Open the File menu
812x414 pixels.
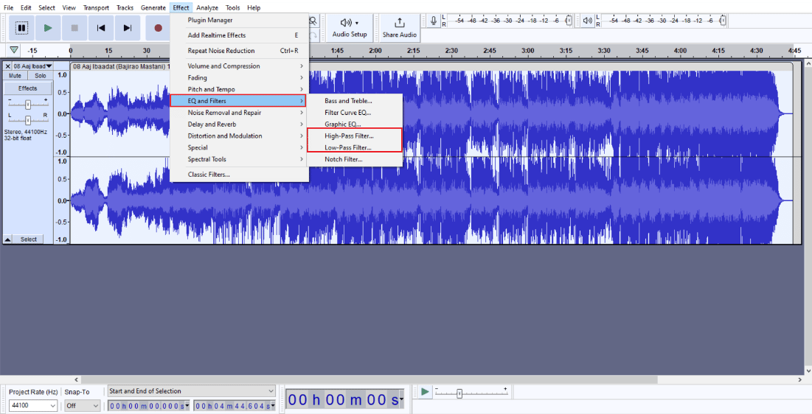pos(9,8)
